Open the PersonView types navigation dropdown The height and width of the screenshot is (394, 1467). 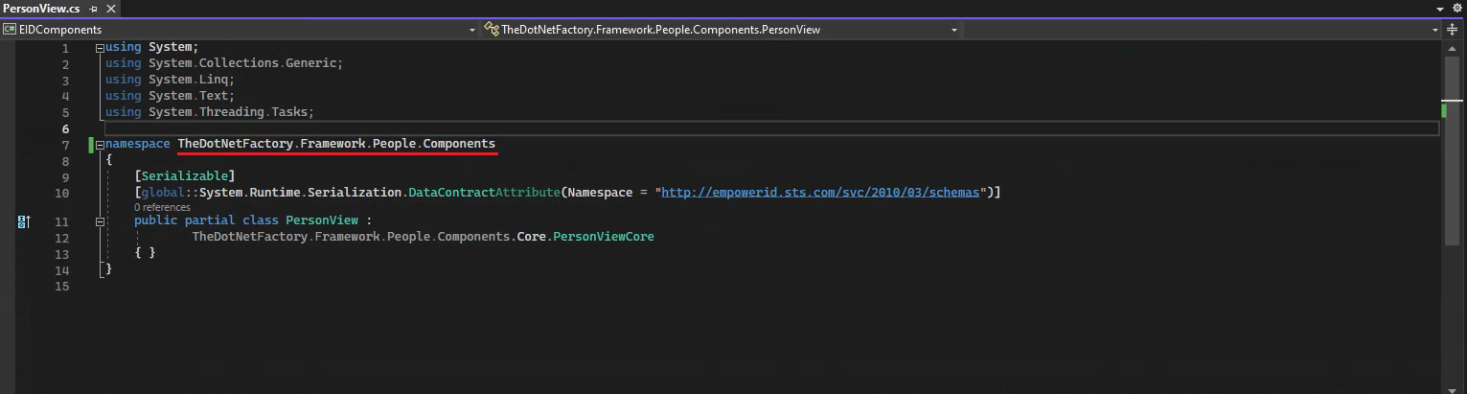953,30
